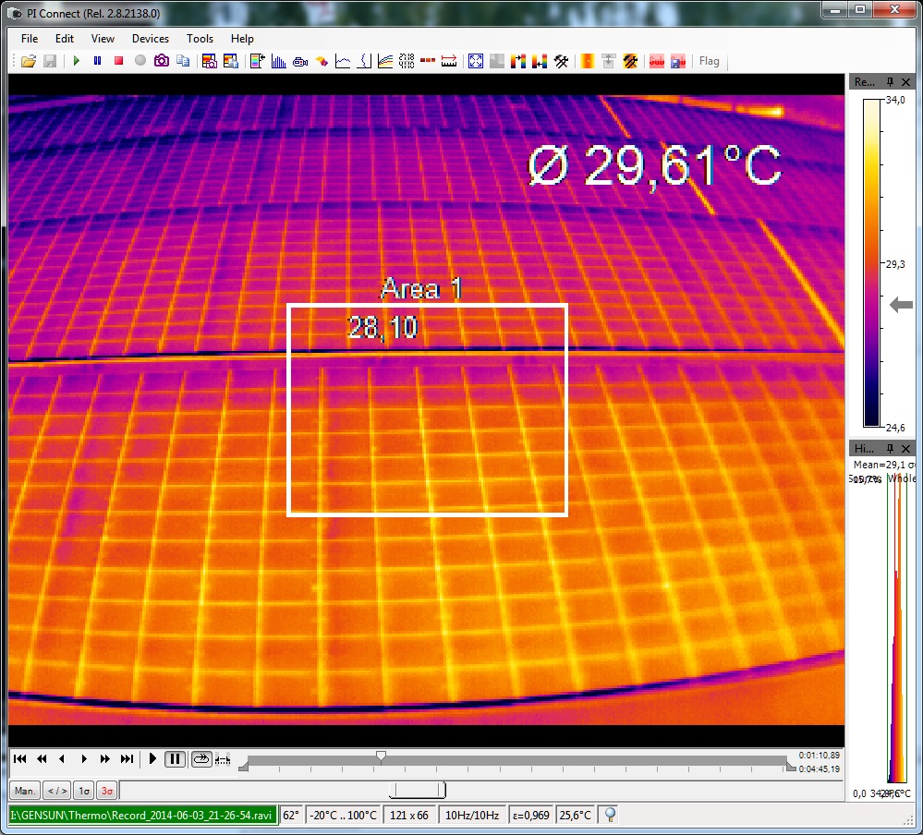Image resolution: width=923 pixels, height=835 pixels.
Task: Click the tools hammer-and-wrench icon
Action: tap(561, 61)
